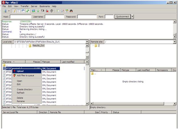Choose Rename from the context menu
The height and width of the screenshot is (129, 178).
click(x=27, y=101)
